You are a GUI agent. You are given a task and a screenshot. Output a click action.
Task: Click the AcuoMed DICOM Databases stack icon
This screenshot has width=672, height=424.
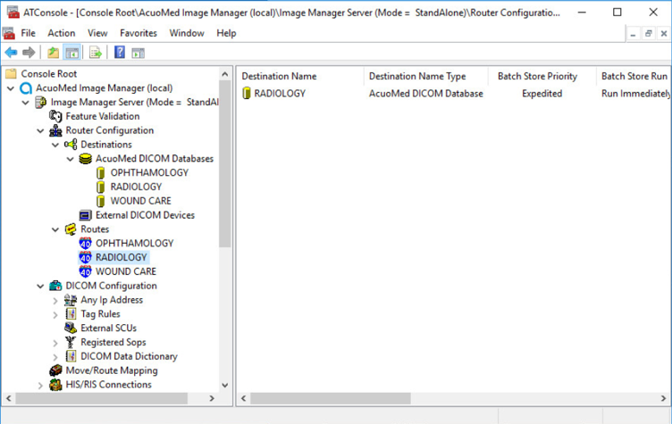(x=85, y=159)
